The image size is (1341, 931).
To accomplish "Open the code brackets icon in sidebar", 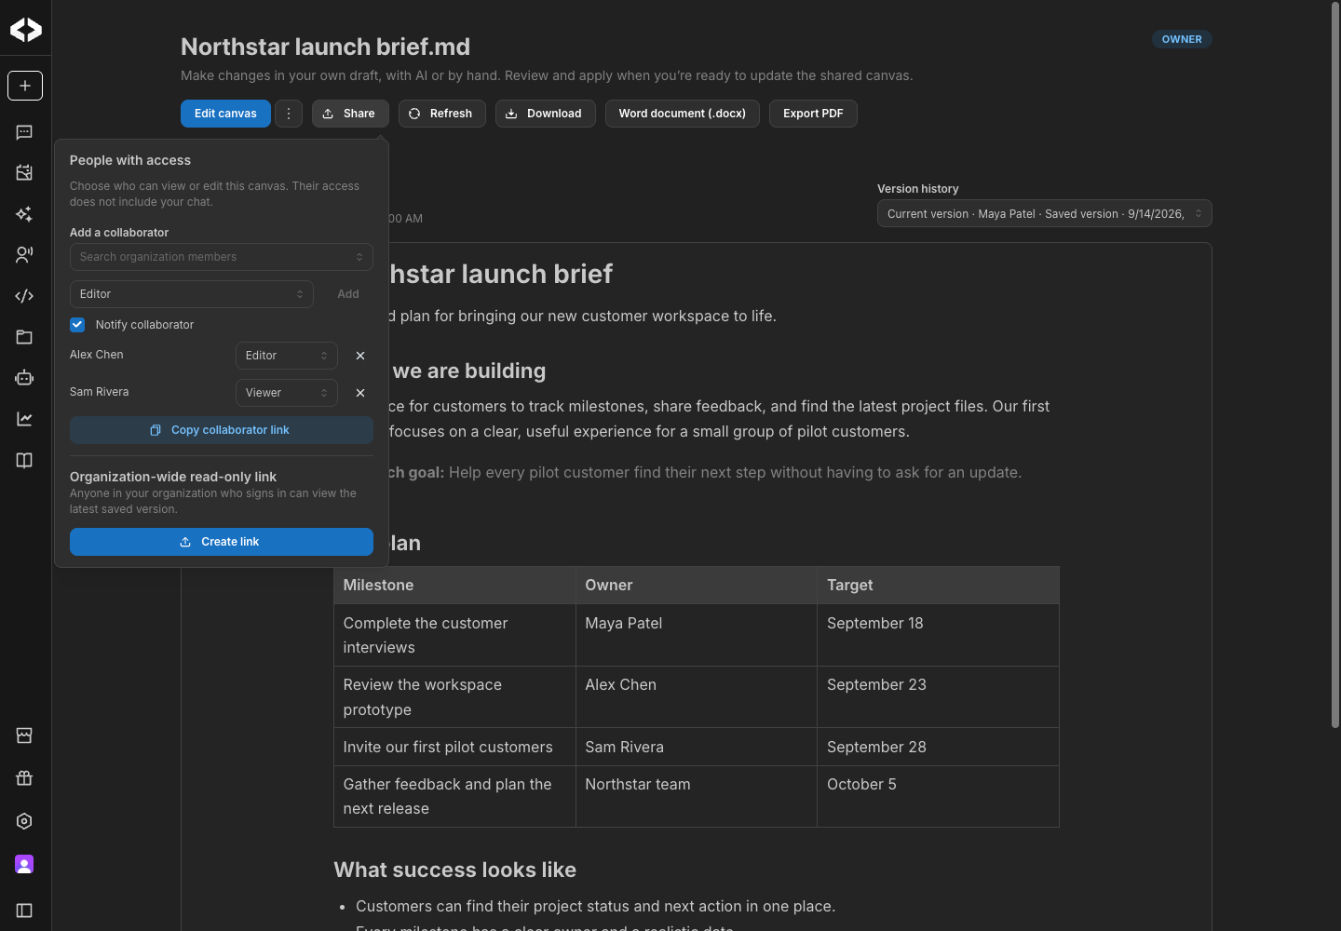I will point(25,296).
